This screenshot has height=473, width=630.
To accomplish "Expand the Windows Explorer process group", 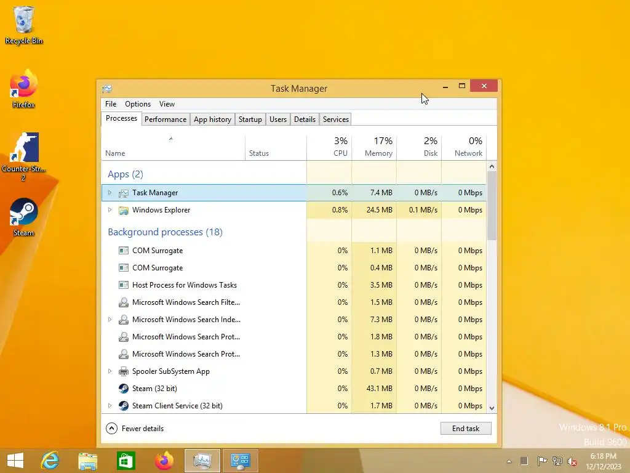I will click(x=110, y=210).
